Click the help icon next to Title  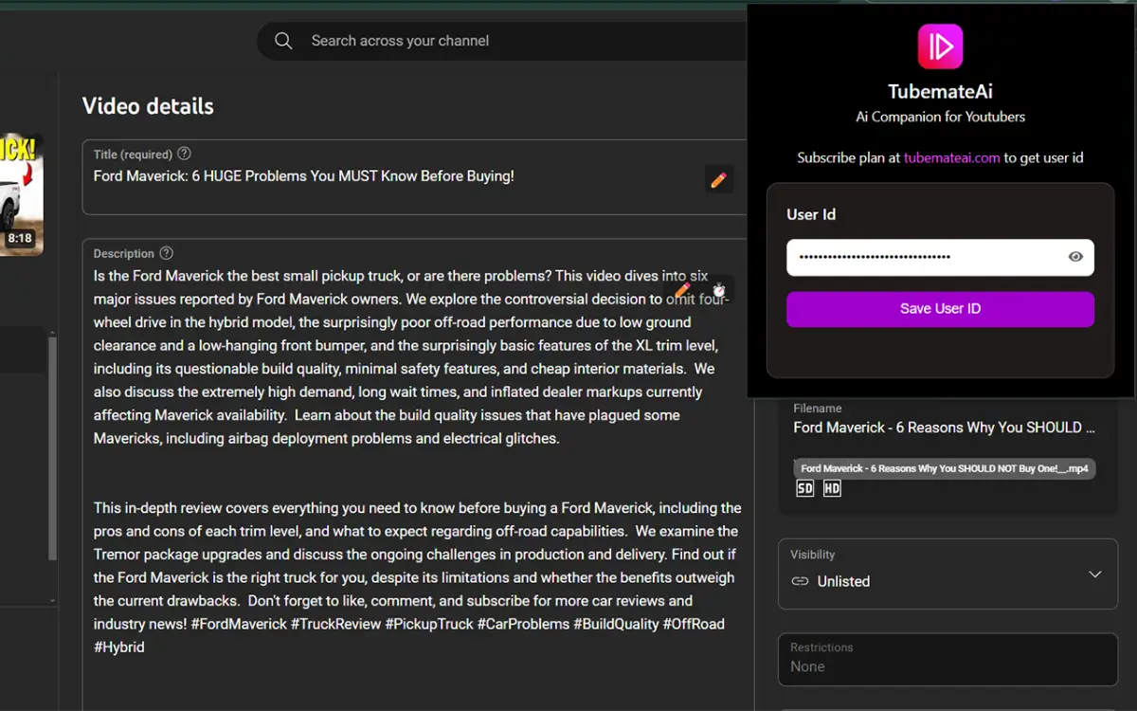(184, 154)
